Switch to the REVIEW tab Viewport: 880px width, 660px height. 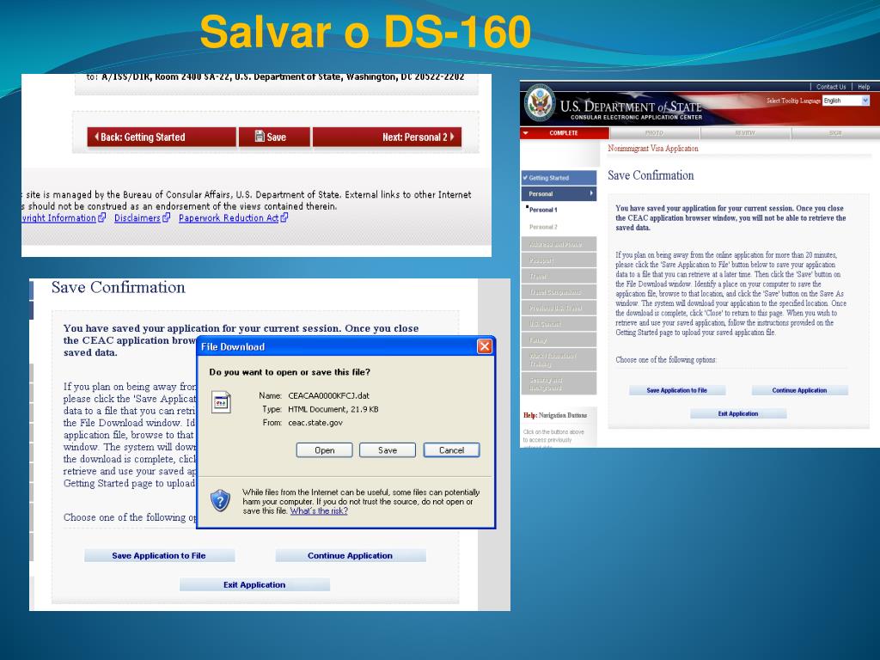[x=745, y=133]
